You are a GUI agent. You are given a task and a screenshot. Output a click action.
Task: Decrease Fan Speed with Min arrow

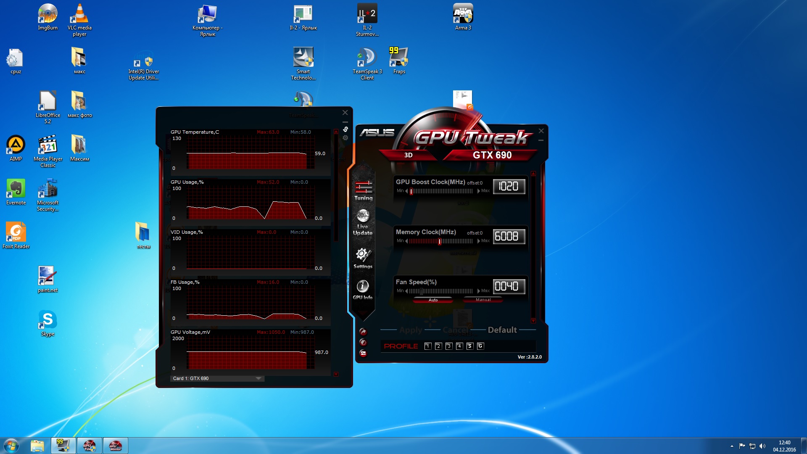click(406, 291)
